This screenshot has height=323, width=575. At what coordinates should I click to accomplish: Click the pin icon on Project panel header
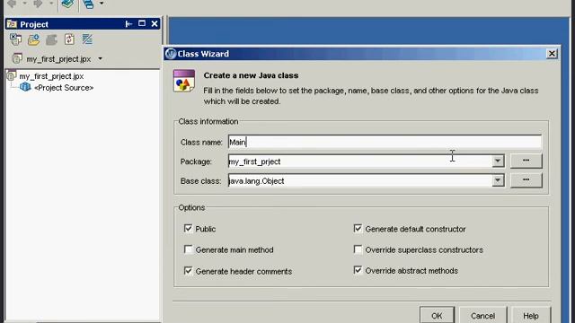coord(128,24)
